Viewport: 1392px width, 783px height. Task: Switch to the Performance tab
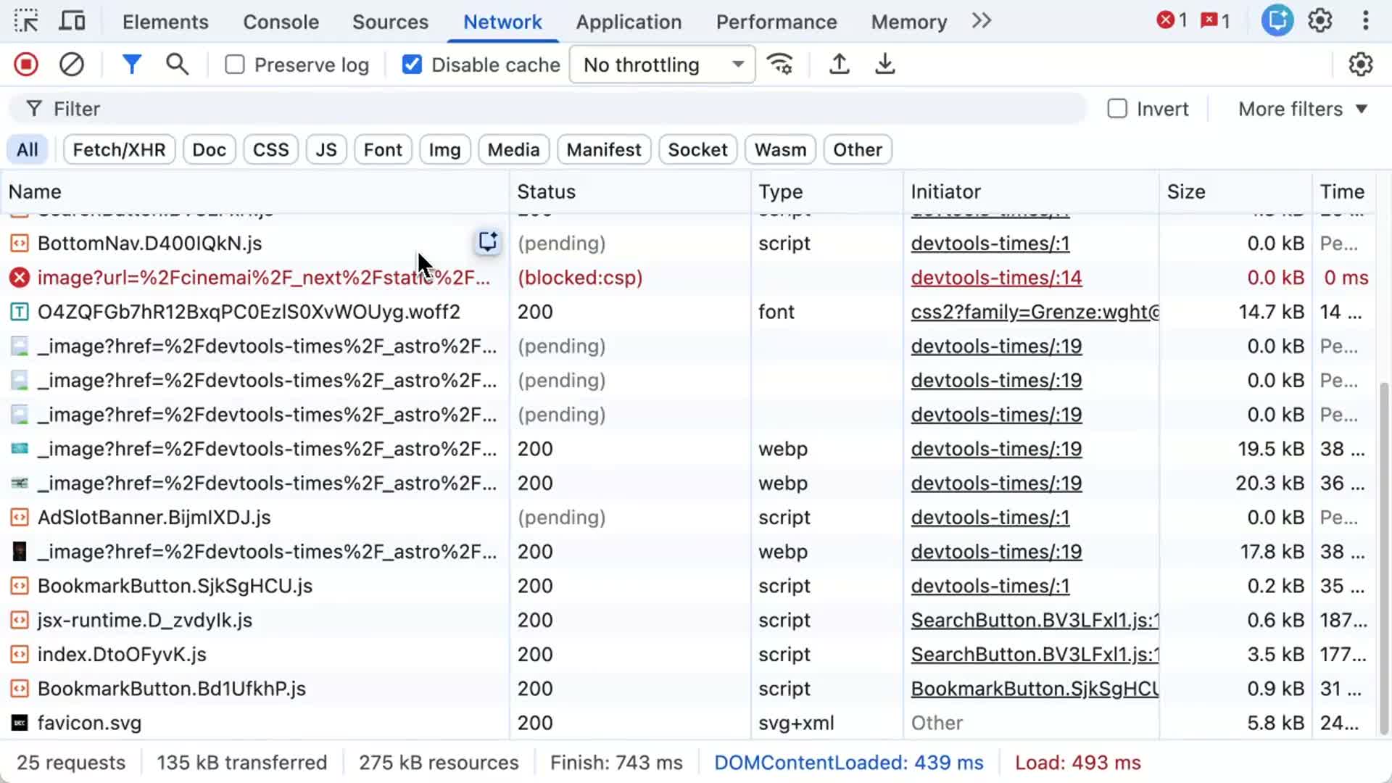776,22
